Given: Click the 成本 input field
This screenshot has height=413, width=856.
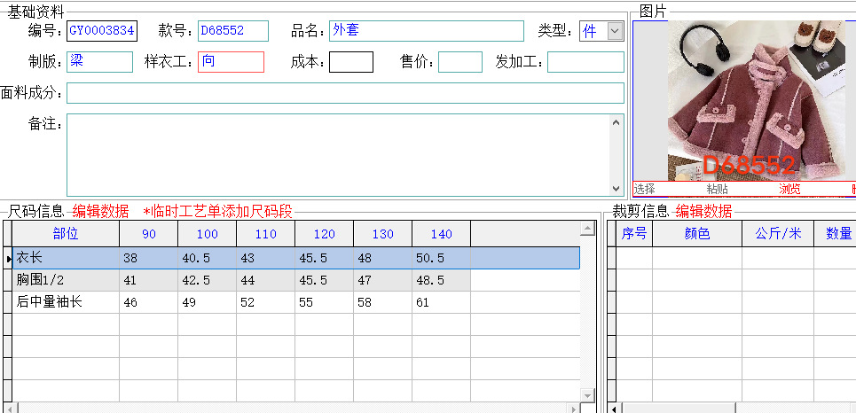Looking at the screenshot, I should tap(351, 62).
